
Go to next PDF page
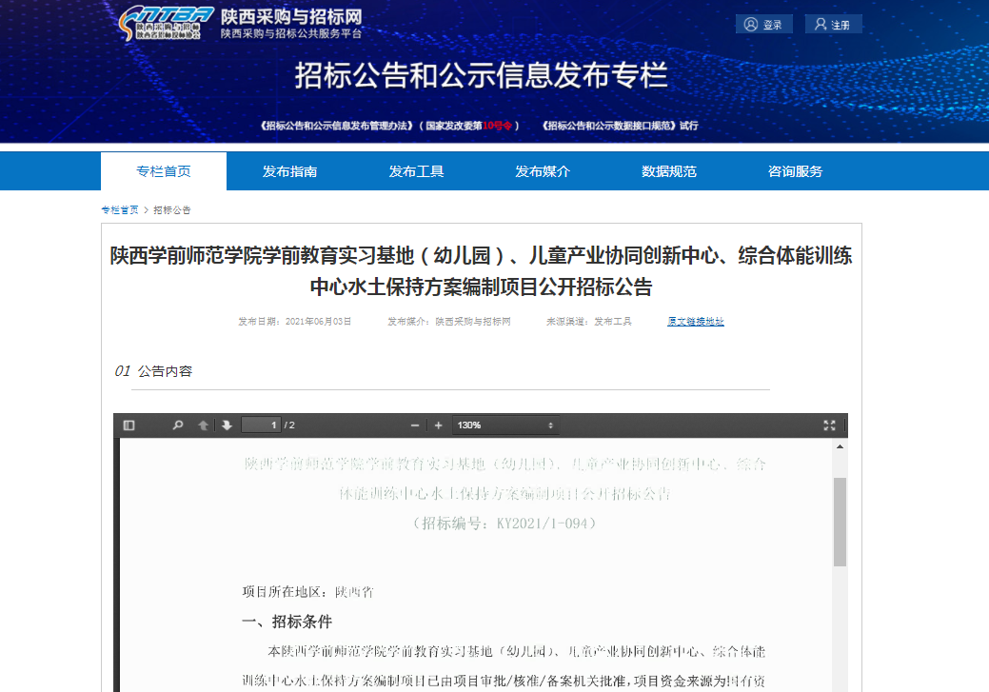227,425
